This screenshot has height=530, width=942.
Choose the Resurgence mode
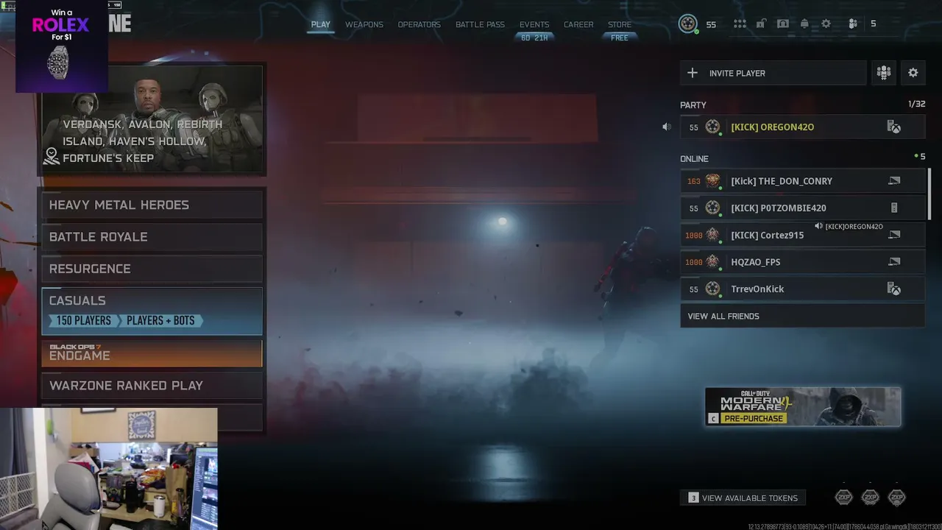coord(152,269)
